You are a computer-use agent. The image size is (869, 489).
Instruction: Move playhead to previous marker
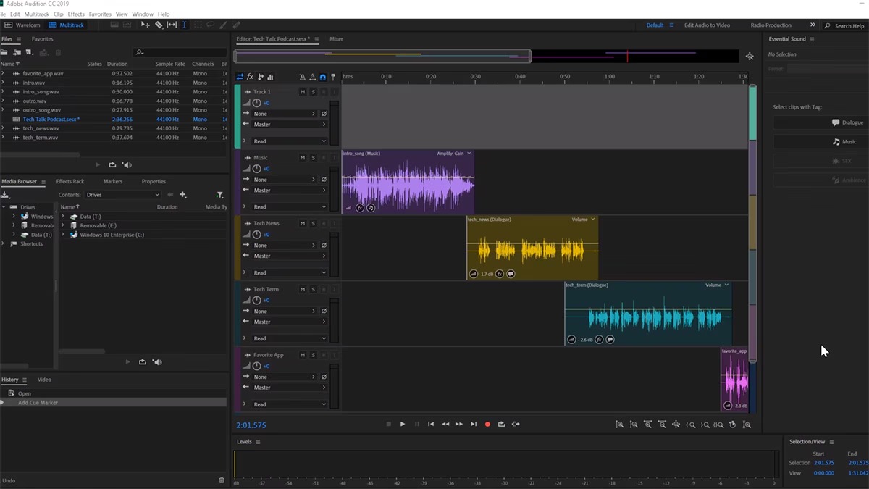431,425
